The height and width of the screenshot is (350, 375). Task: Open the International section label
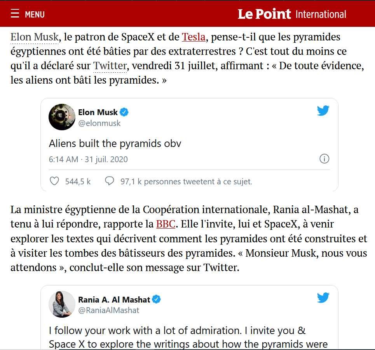[321, 14]
